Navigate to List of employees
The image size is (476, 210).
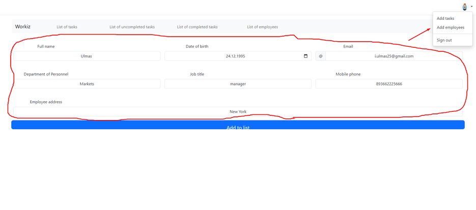[x=262, y=27]
